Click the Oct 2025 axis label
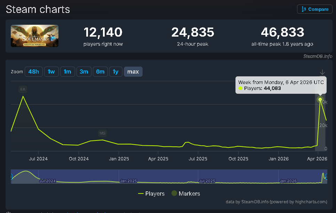Image resolution: width=336 pixels, height=213 pixels. 238,159
